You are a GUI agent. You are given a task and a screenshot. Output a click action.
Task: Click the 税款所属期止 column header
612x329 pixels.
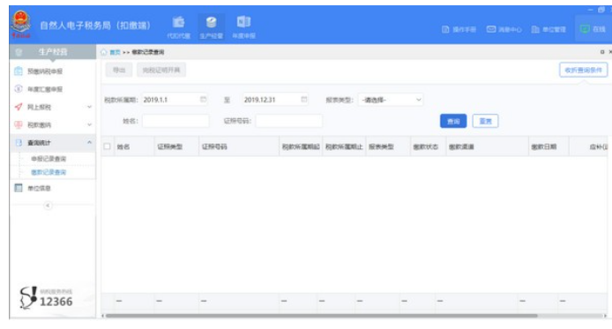tap(344, 146)
